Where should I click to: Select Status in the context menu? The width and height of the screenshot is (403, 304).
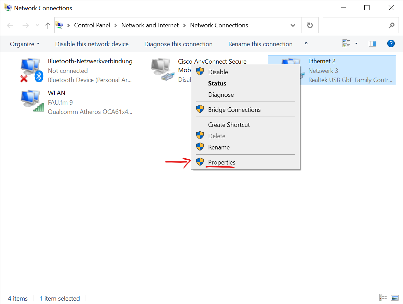(217, 83)
